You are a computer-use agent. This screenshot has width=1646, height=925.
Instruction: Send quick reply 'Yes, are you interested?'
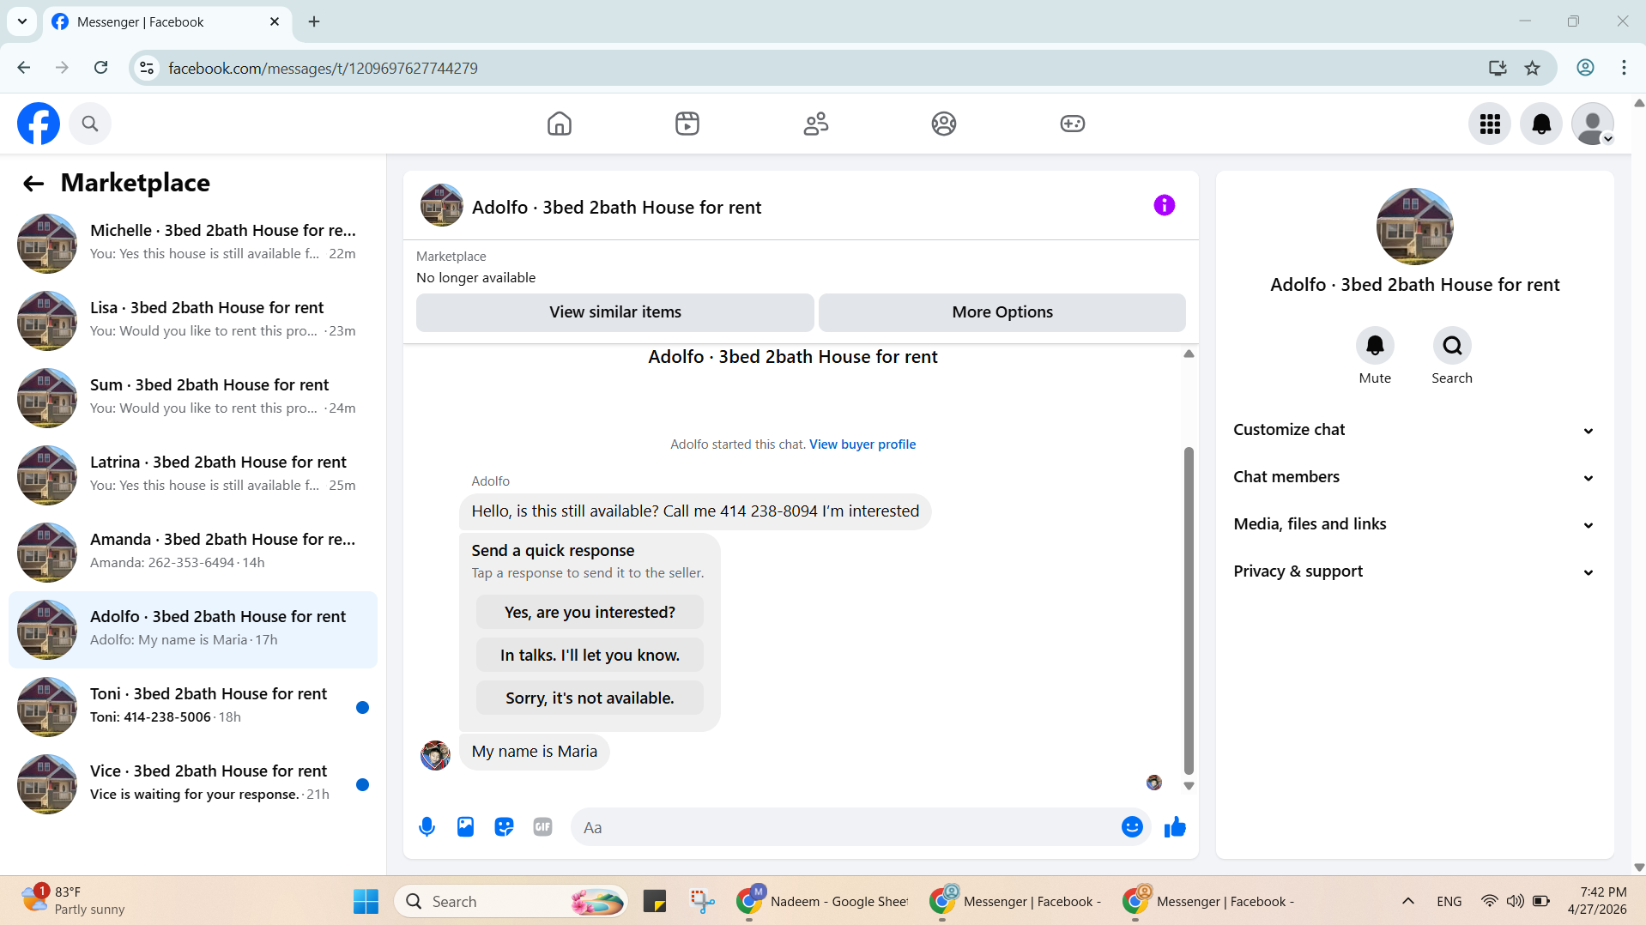(590, 613)
